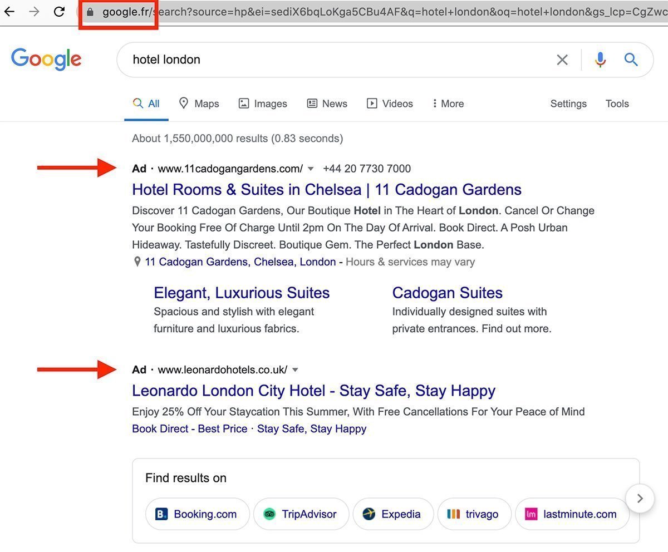Screen dimensions: 668x552
Task: Click the trivago logo icon
Action: [454, 514]
